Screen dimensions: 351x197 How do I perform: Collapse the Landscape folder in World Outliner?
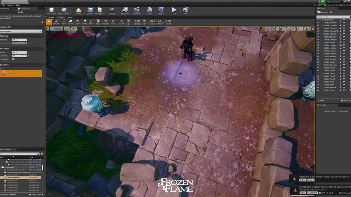point(2,167)
